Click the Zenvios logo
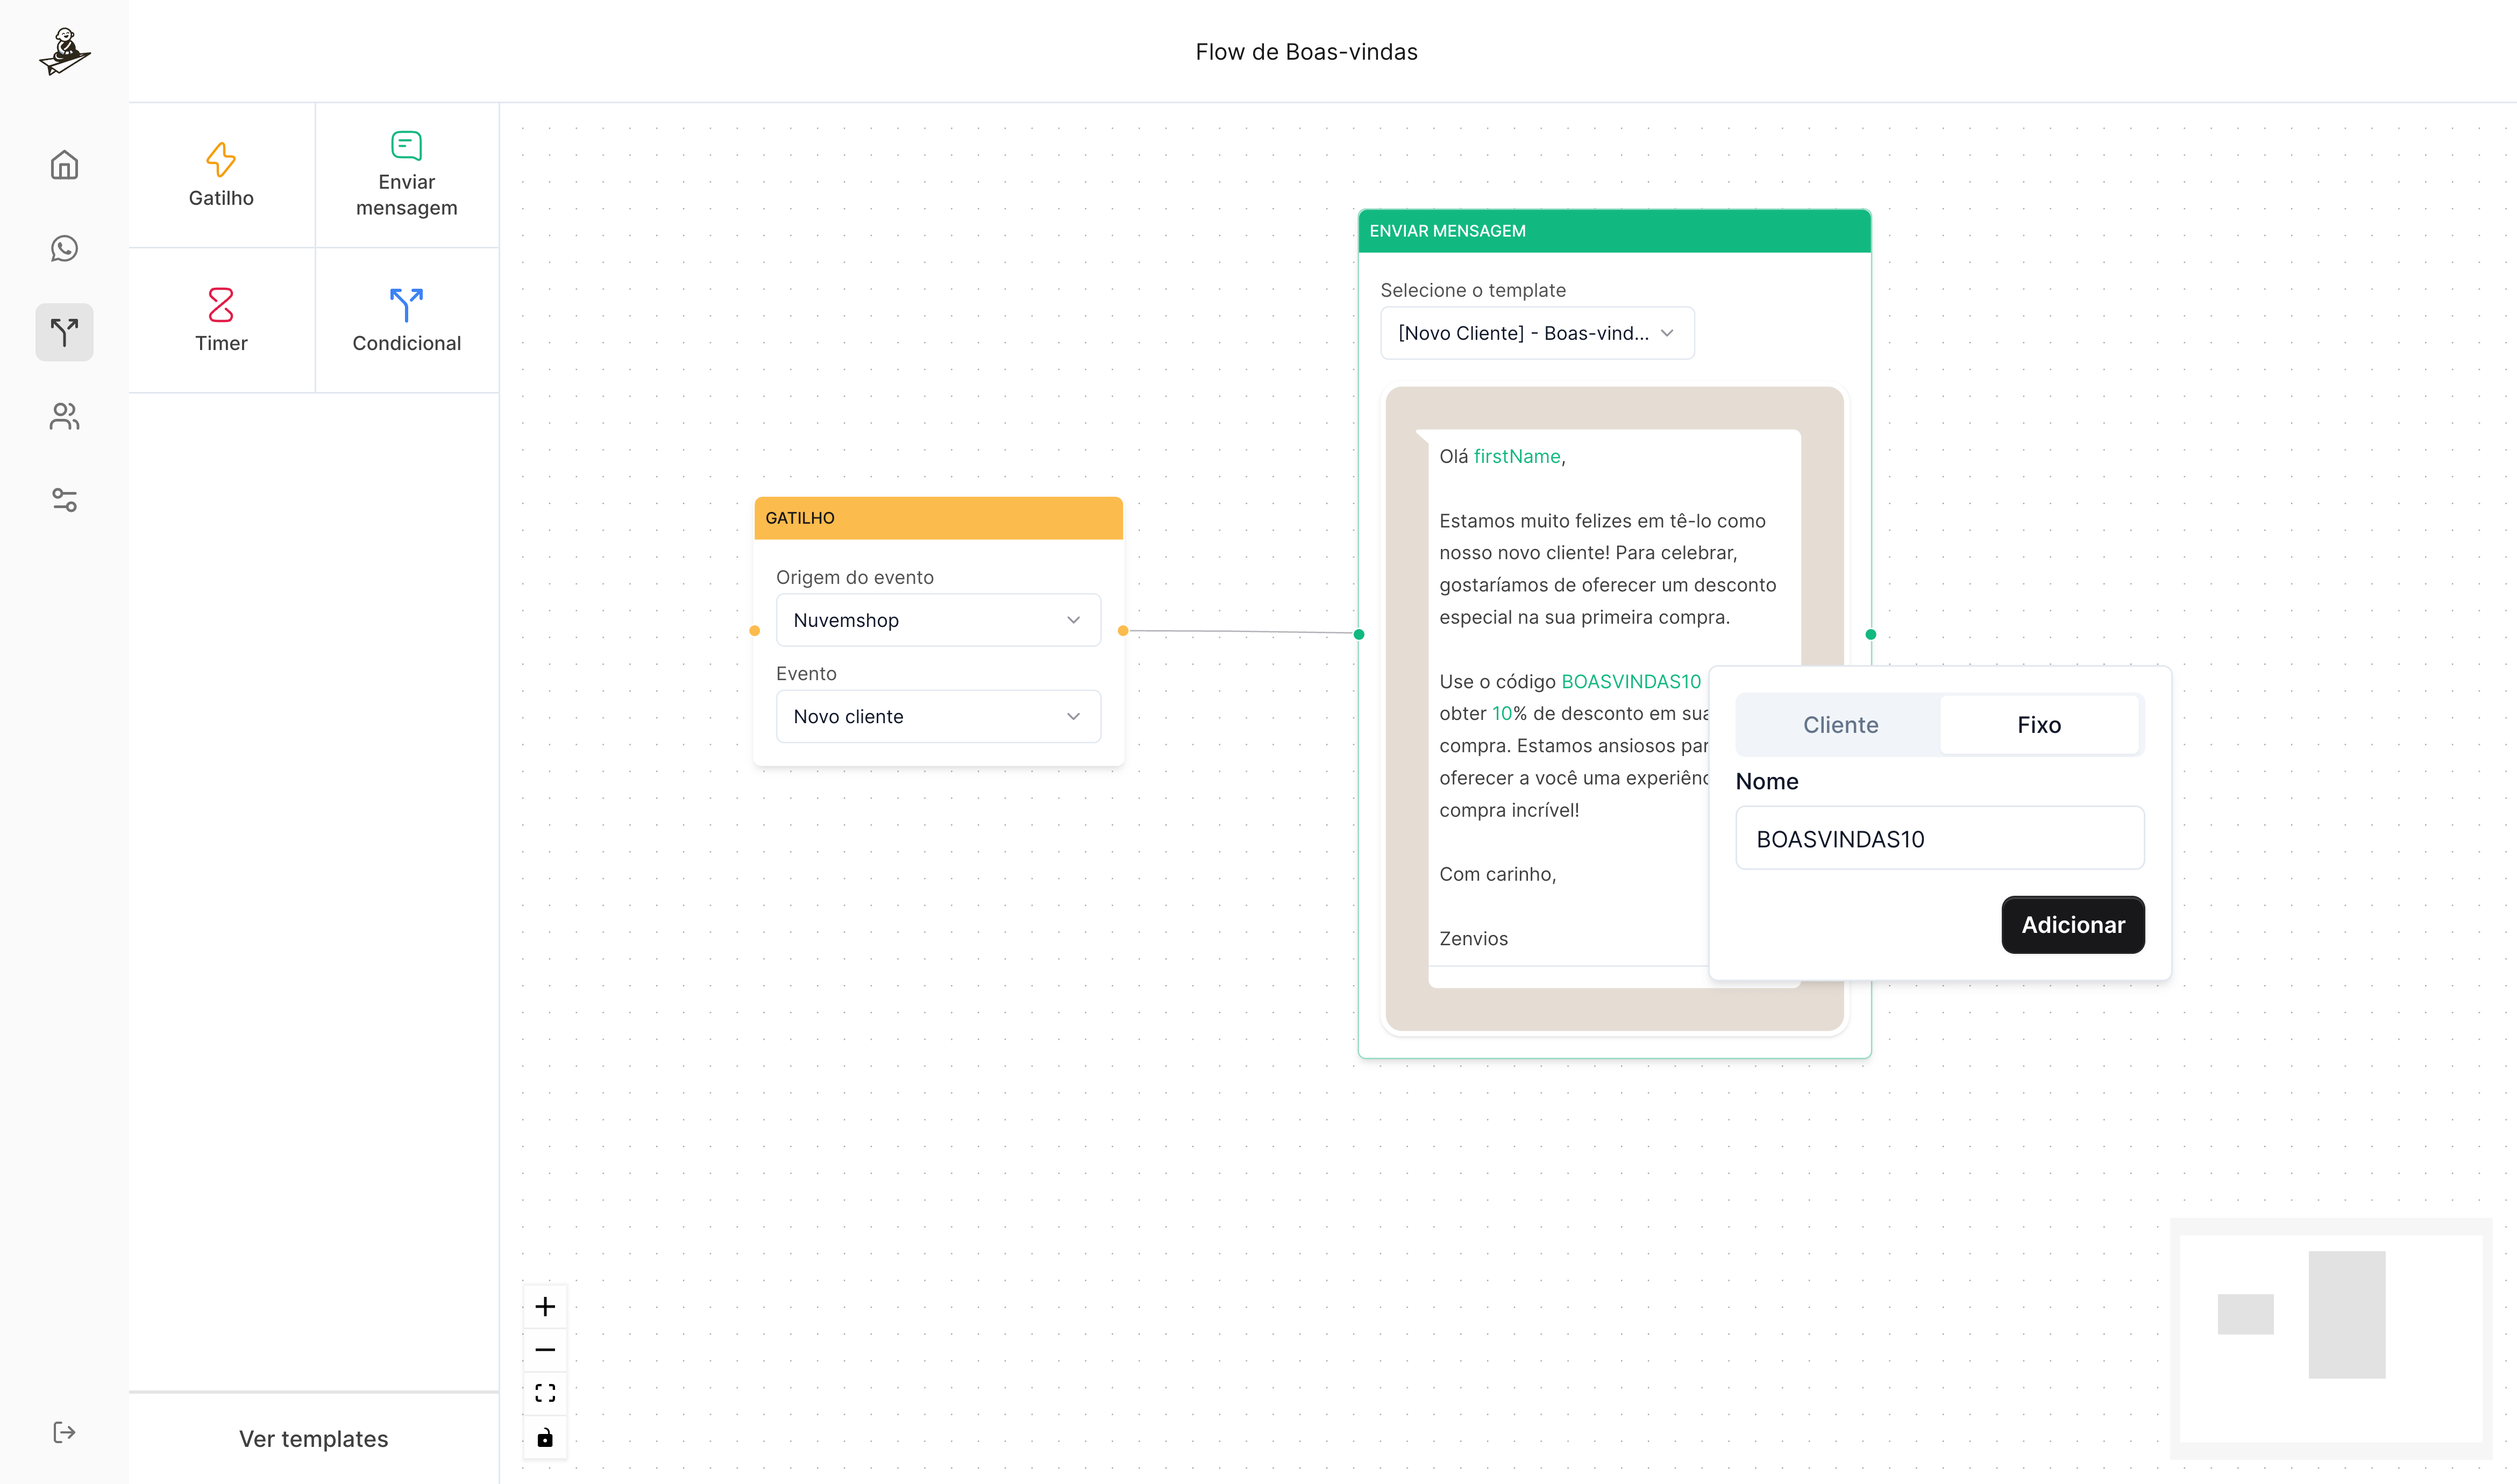The width and height of the screenshot is (2517, 1484). pos(64,51)
